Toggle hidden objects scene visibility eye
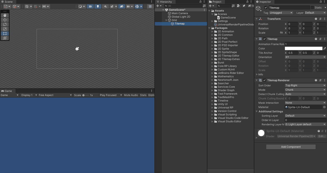The width and height of the screenshot is (327, 173). 122,7
